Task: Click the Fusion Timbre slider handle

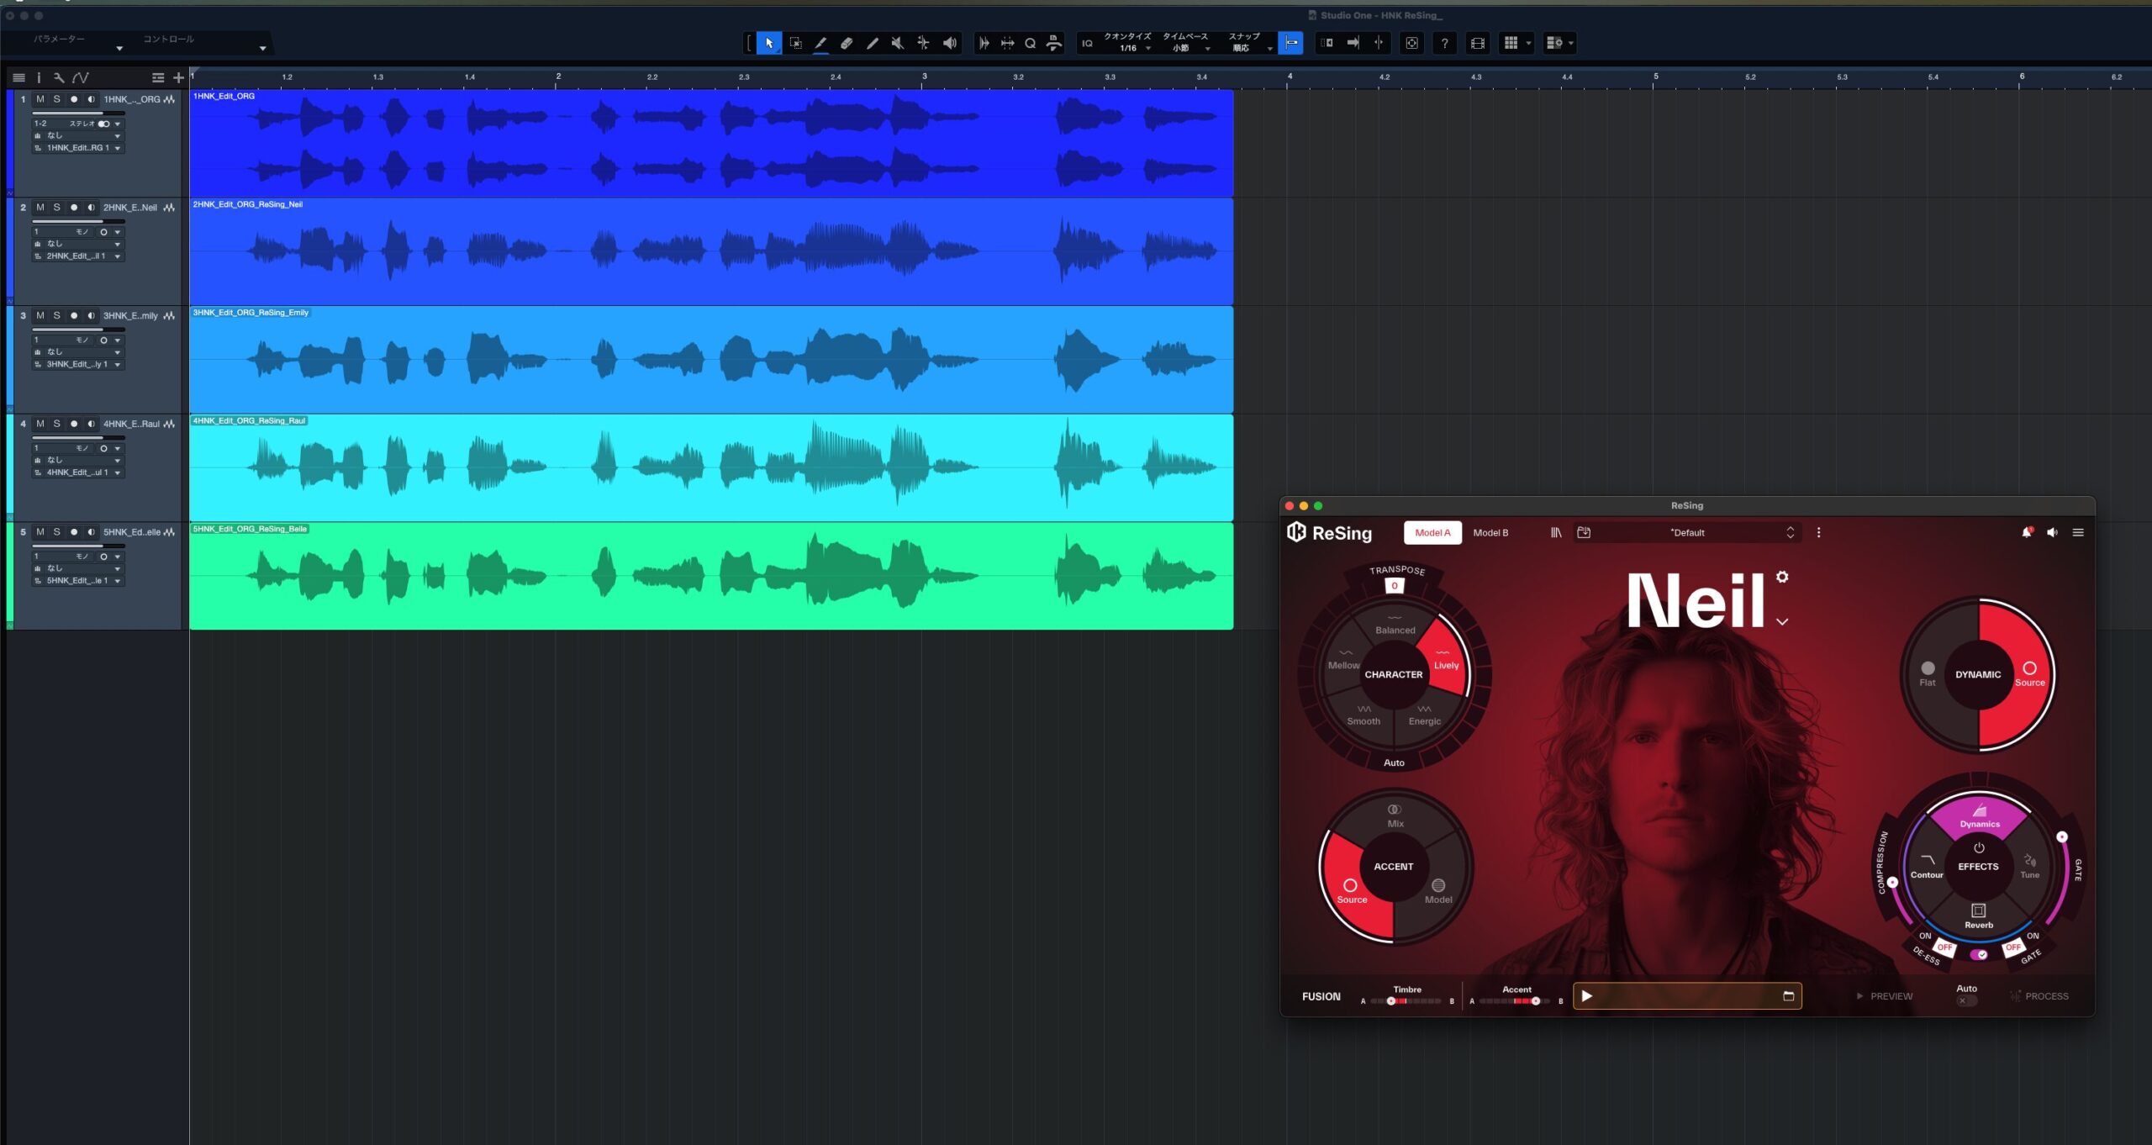Action: (1391, 1001)
